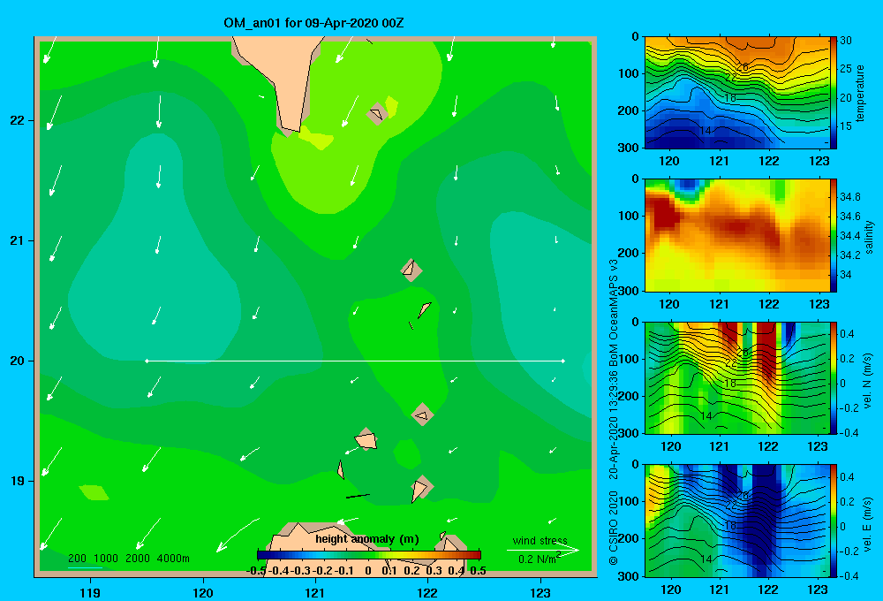The height and width of the screenshot is (601, 883).
Task: Click the "34.8" tick on the salinity colorbar
Action: tap(849, 197)
